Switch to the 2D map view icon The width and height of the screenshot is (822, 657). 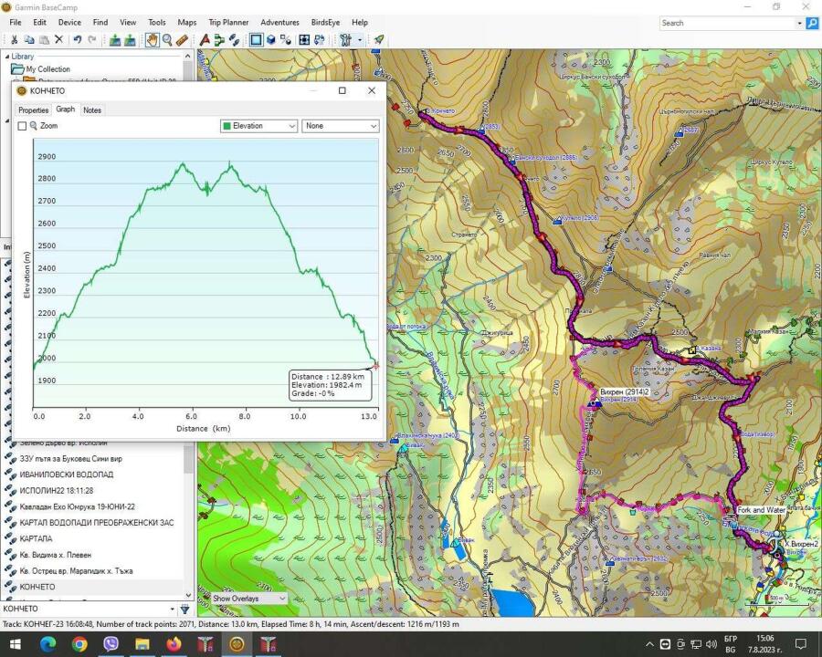(257, 40)
